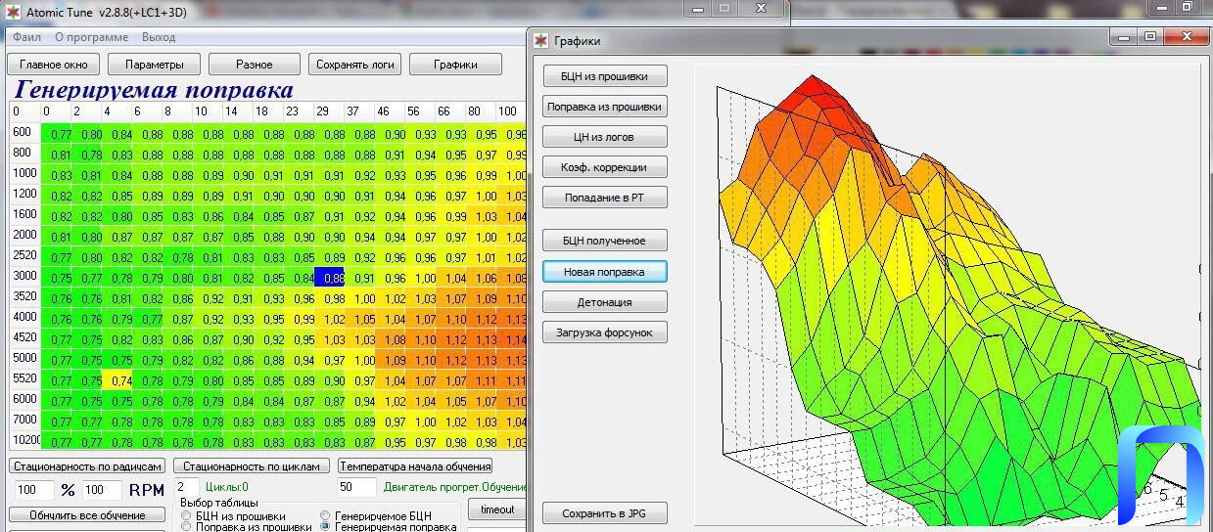Select Генерируемое БЦН radio button

tap(325, 515)
